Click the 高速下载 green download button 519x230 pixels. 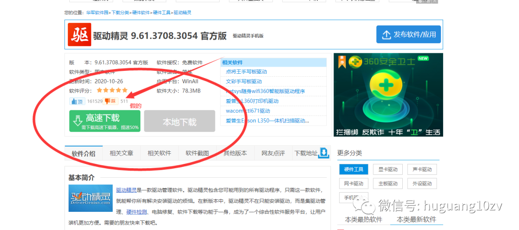(x=105, y=121)
